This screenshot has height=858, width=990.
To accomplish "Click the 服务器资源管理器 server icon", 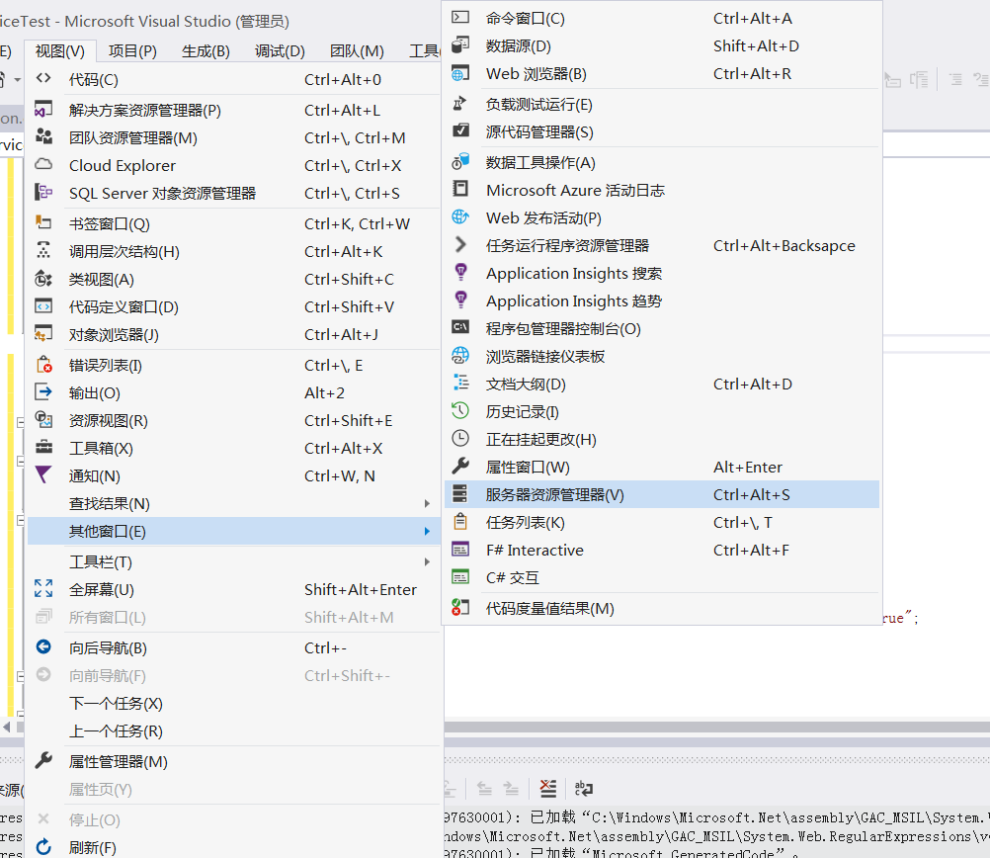I will tap(460, 493).
